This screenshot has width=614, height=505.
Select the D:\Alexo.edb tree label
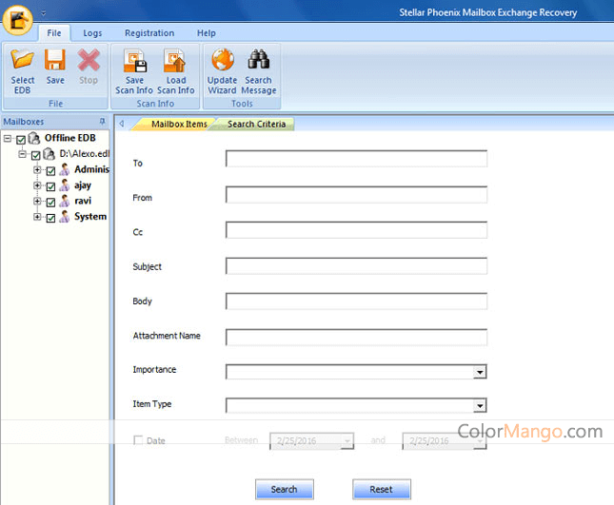(84, 153)
